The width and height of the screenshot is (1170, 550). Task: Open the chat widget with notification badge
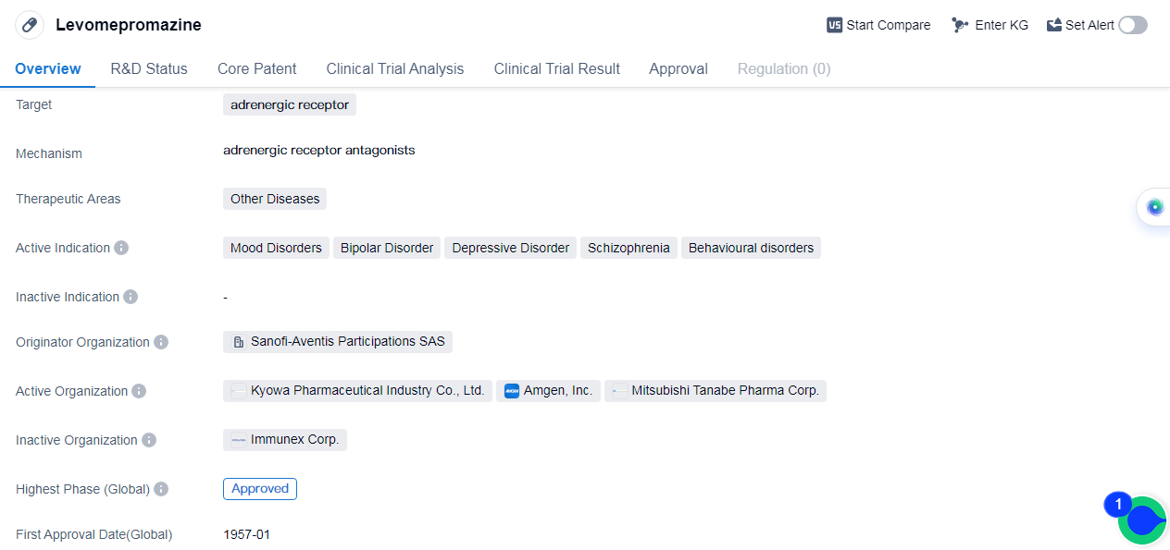pos(1142,520)
